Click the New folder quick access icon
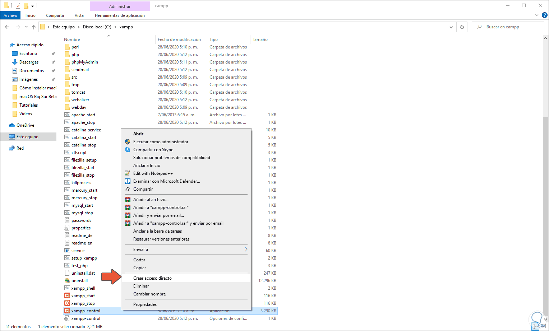This screenshot has width=549, height=331. [x=26, y=6]
